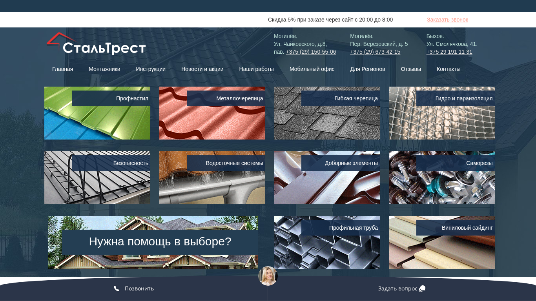Viewport: 536px width, 301px height.
Task: Click the Заказать звонок link
Action: [x=447, y=20]
